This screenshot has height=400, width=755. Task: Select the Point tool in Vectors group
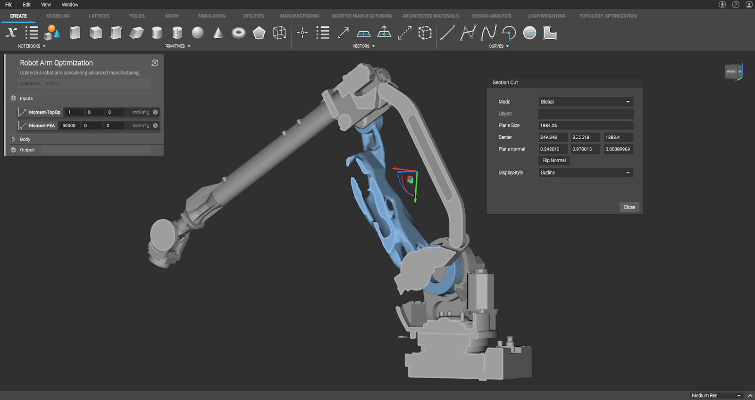click(x=302, y=33)
